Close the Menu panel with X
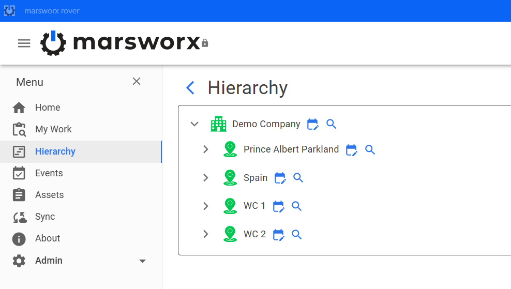The height and width of the screenshot is (289, 511). pos(137,81)
